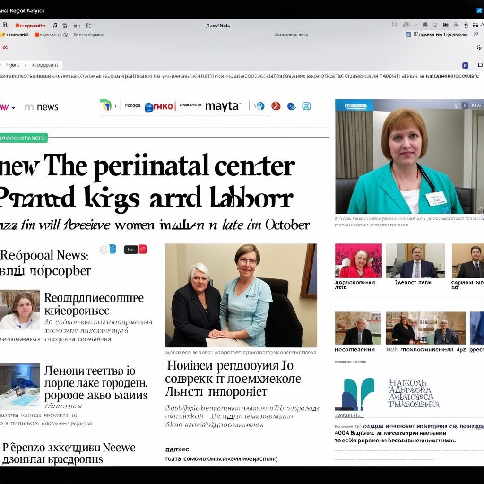Viewport: 484px width, 484px height.
Task: Click the blue label on the doctor video
Action: (x=354, y=106)
